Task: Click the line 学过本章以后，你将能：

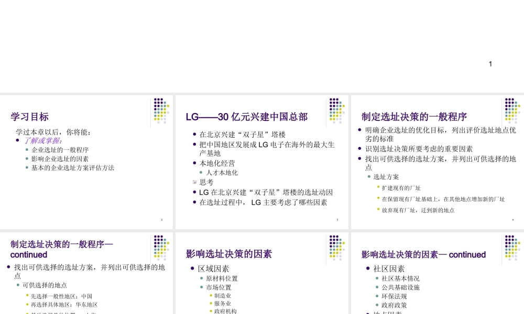Action: pos(53,132)
